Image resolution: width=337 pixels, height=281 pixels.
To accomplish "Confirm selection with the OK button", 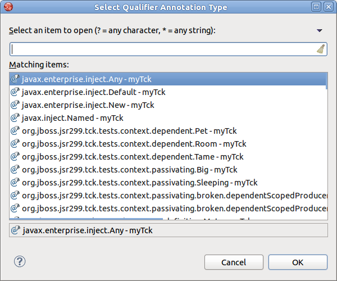I will point(298,262).
